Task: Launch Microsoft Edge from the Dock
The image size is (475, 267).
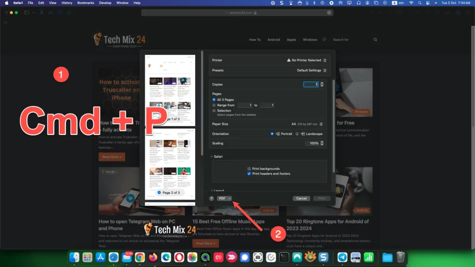Action: point(166,257)
